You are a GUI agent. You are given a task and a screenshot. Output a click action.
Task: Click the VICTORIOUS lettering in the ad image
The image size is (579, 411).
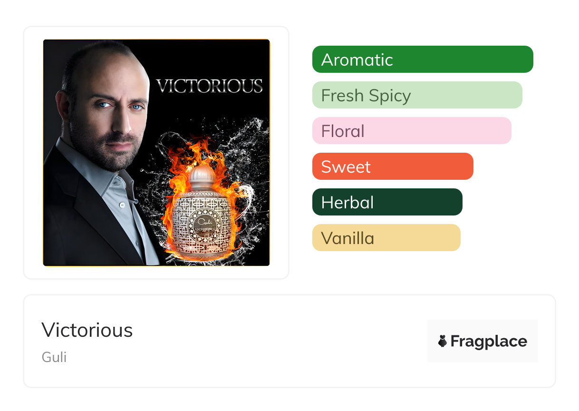pyautogui.click(x=210, y=86)
